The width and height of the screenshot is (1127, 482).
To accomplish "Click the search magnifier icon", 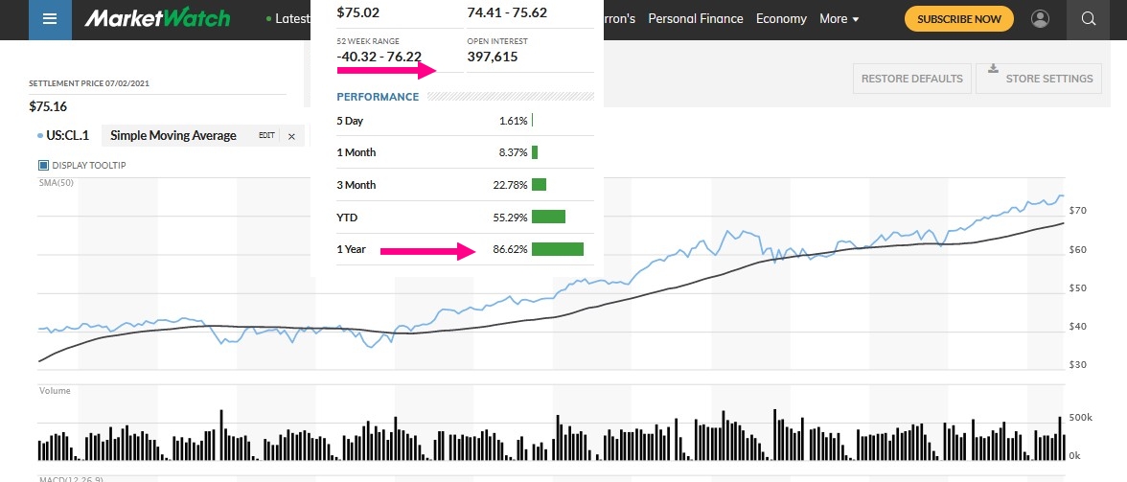I will click(x=1087, y=19).
